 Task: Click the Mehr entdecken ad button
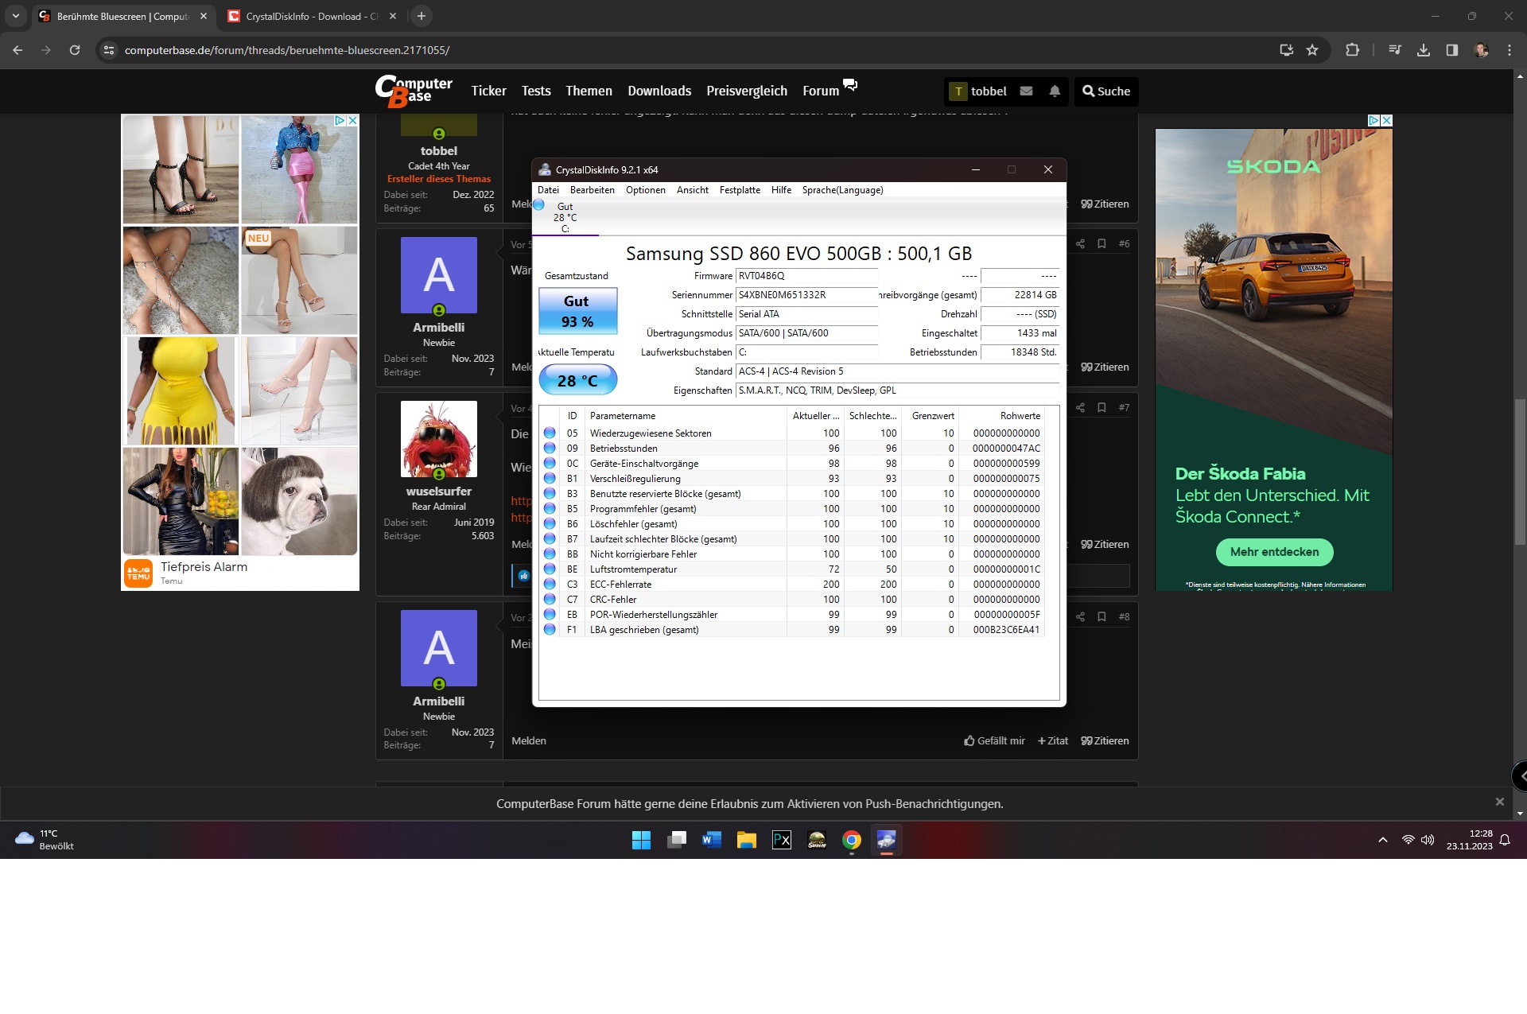(x=1274, y=552)
